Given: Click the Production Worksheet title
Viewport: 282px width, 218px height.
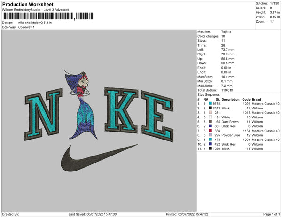Looking at the screenshot, I should click(x=28, y=5).
